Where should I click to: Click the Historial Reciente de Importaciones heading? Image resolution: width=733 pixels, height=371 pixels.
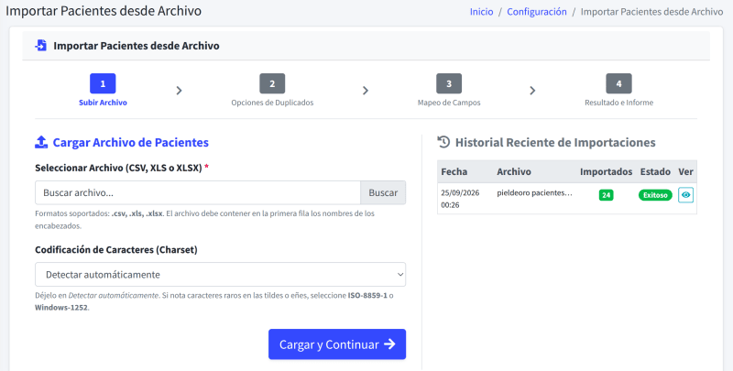coord(555,142)
